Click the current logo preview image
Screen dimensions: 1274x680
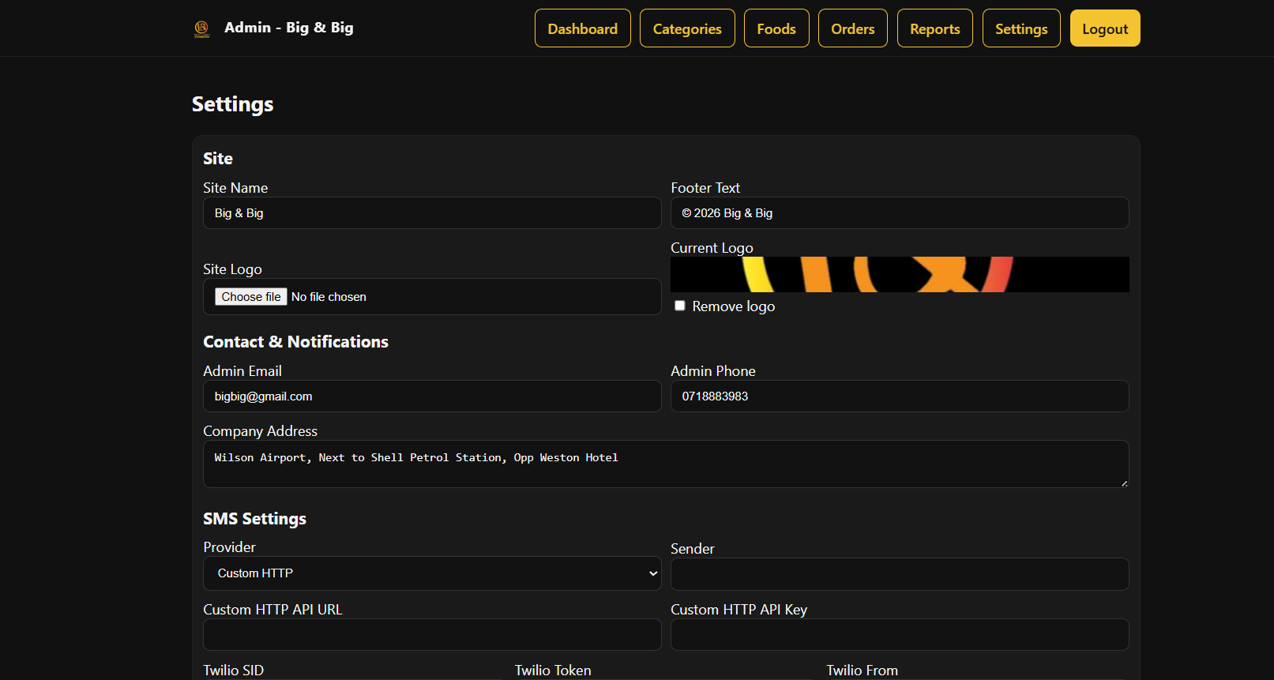(x=900, y=274)
